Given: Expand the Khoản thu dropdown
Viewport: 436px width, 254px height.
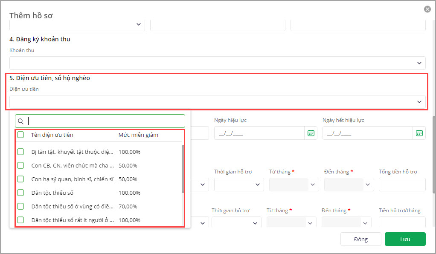Looking at the screenshot, I should click(x=419, y=63).
